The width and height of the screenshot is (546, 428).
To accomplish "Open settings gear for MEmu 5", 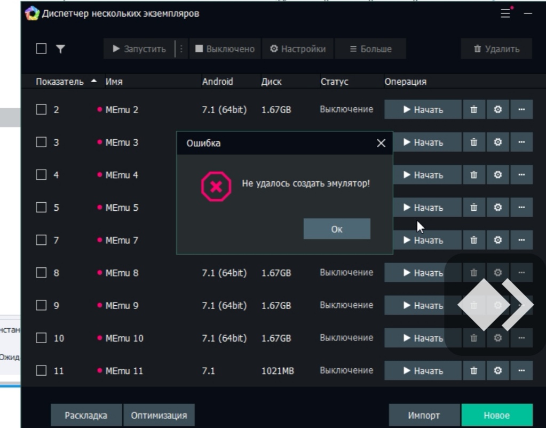I will [x=497, y=208].
